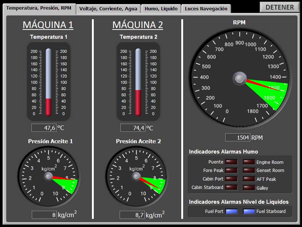Open the Humo, Líquido tab
302x227 pixels.
[161, 9]
